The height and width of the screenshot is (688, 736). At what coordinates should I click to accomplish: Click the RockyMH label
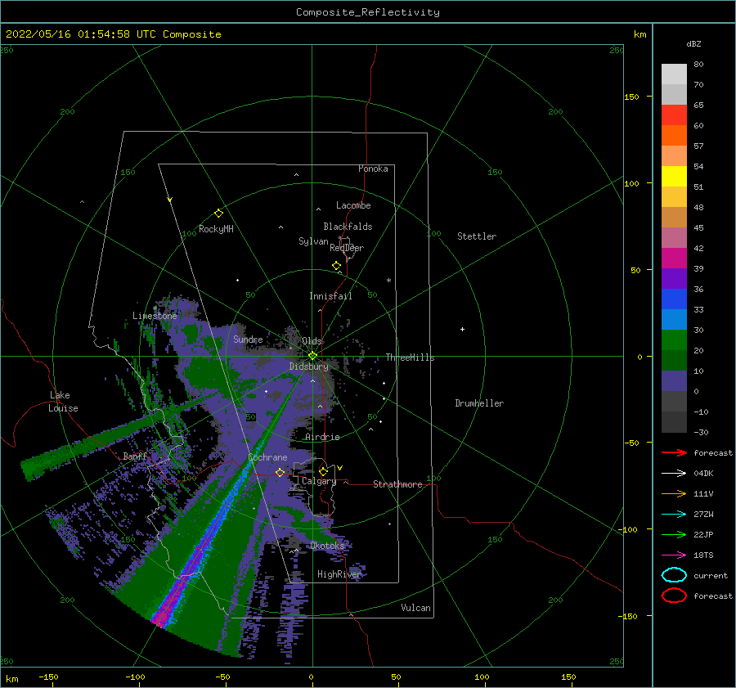pyautogui.click(x=216, y=229)
